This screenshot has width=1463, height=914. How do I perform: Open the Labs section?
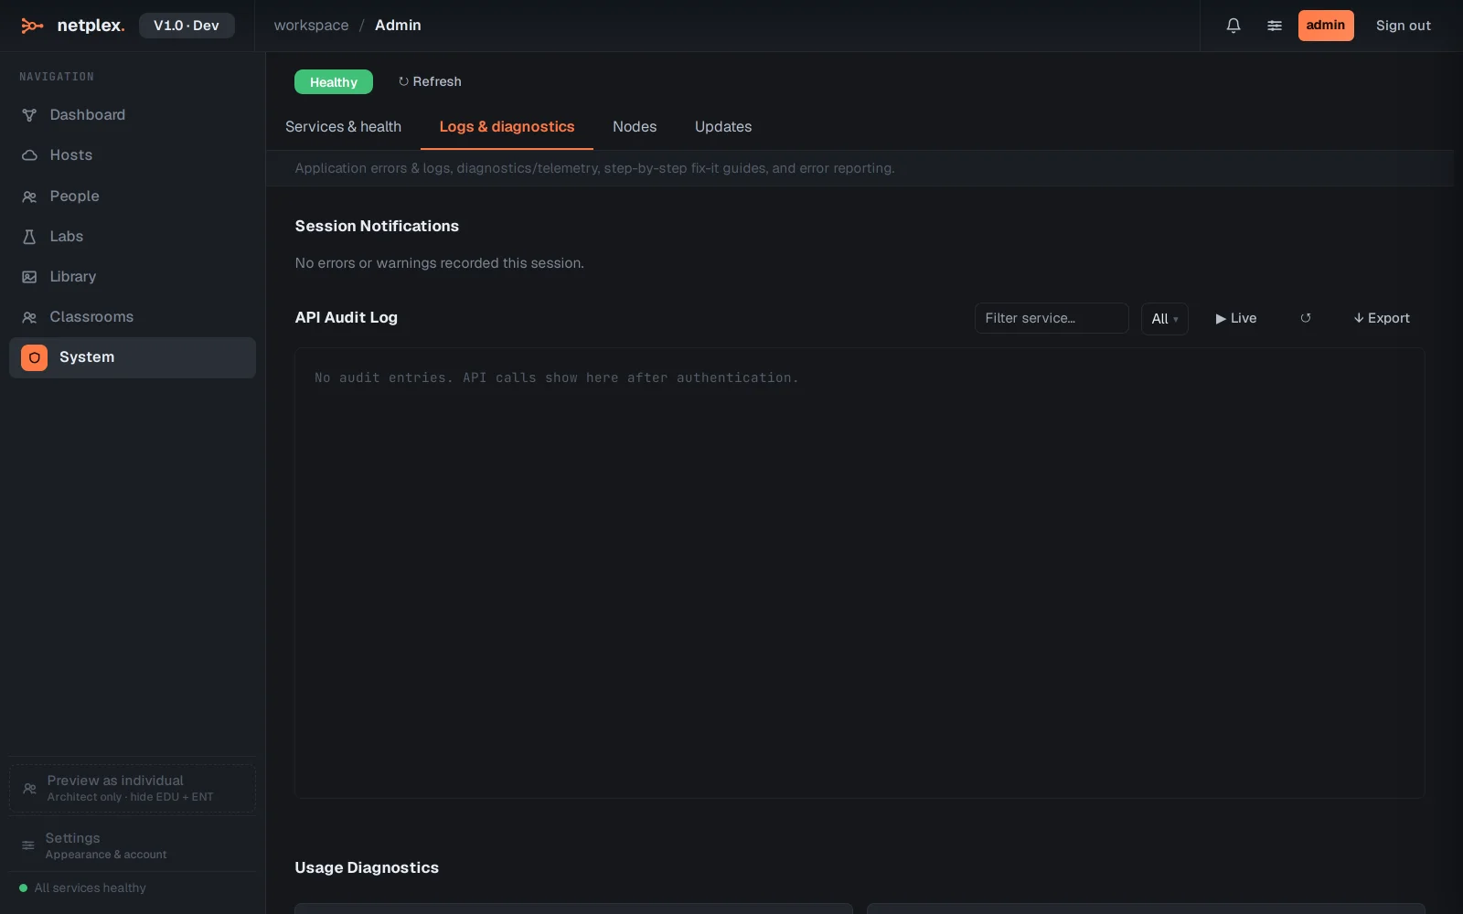(133, 237)
